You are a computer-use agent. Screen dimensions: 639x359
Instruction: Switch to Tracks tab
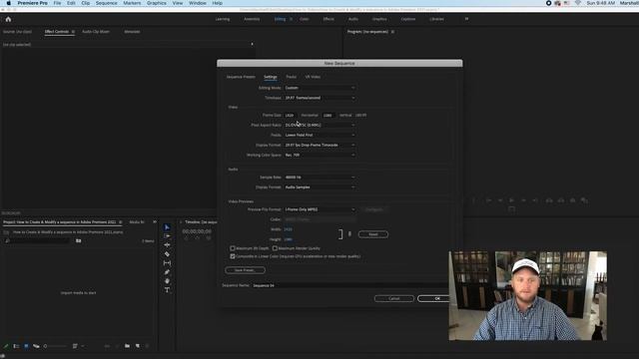pyautogui.click(x=291, y=77)
